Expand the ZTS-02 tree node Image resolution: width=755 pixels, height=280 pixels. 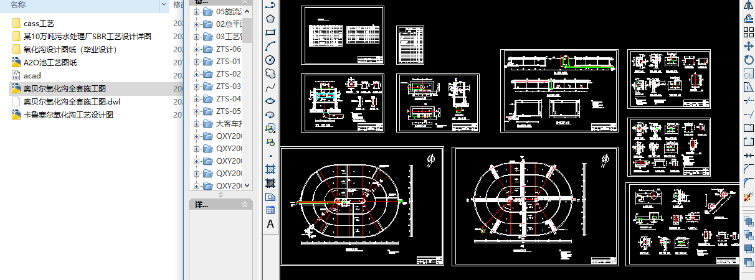tap(197, 74)
